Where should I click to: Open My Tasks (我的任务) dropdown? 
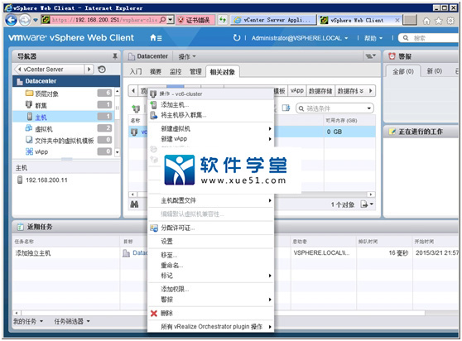28,321
